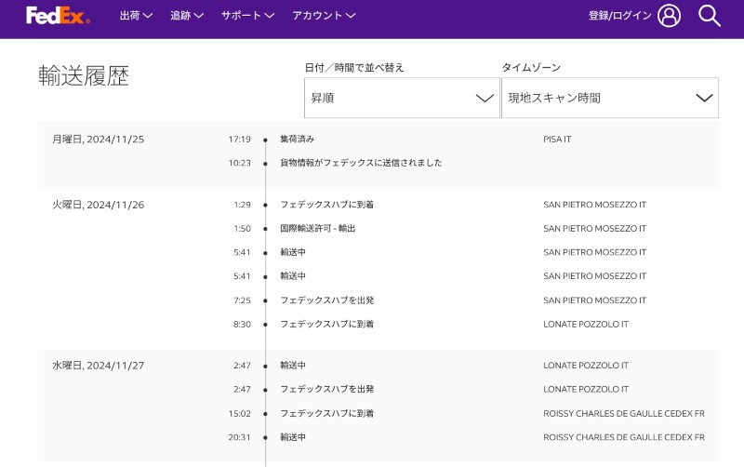Click the 7:25 フェデックスハブを出発 entry

pos(327,300)
